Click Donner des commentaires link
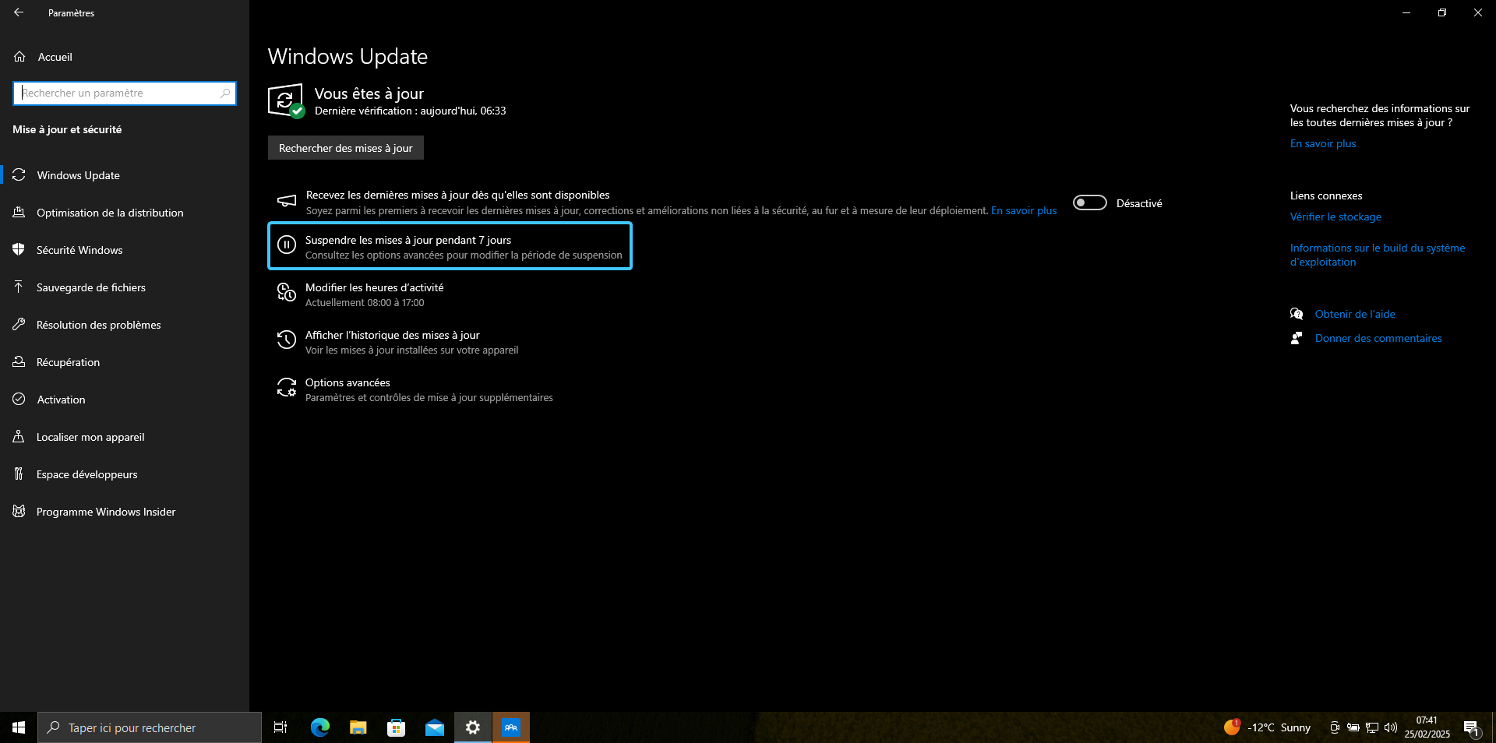 click(x=1378, y=338)
